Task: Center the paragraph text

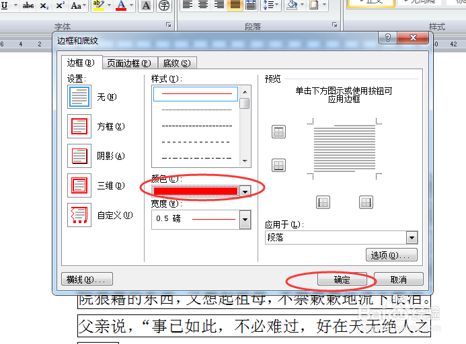Action: [203, 5]
